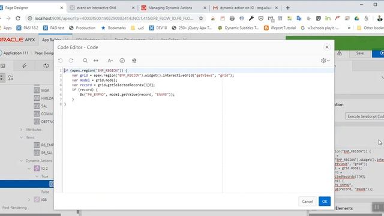The width and height of the screenshot is (384, 216).
Task: Switch to the Page Designer browser tab
Action: (17, 8)
